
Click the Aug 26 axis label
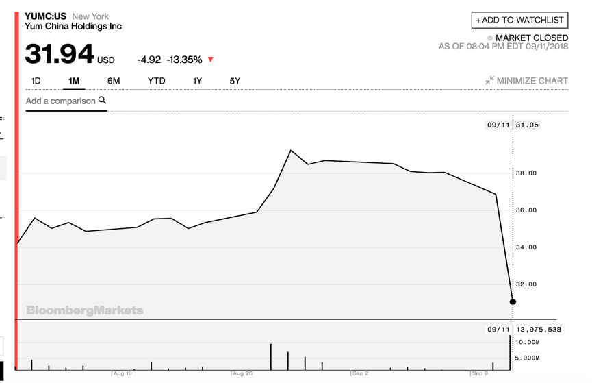(242, 373)
